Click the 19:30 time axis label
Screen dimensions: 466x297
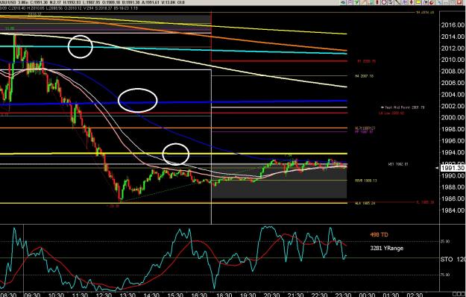pyautogui.click(x=248, y=295)
